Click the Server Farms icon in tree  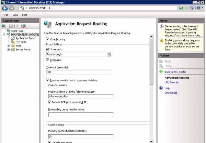click(x=13, y=50)
